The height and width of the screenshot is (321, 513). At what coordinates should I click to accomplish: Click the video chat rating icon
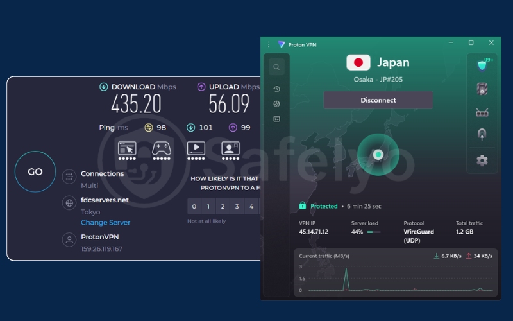230,151
